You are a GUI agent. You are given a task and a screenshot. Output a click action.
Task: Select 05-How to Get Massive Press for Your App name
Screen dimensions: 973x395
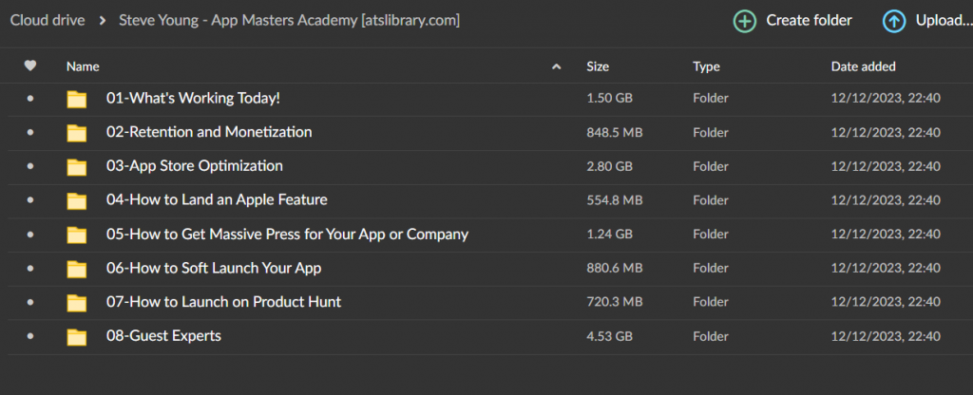pos(287,235)
